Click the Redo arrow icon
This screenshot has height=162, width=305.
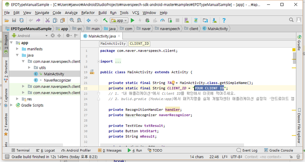38,20
